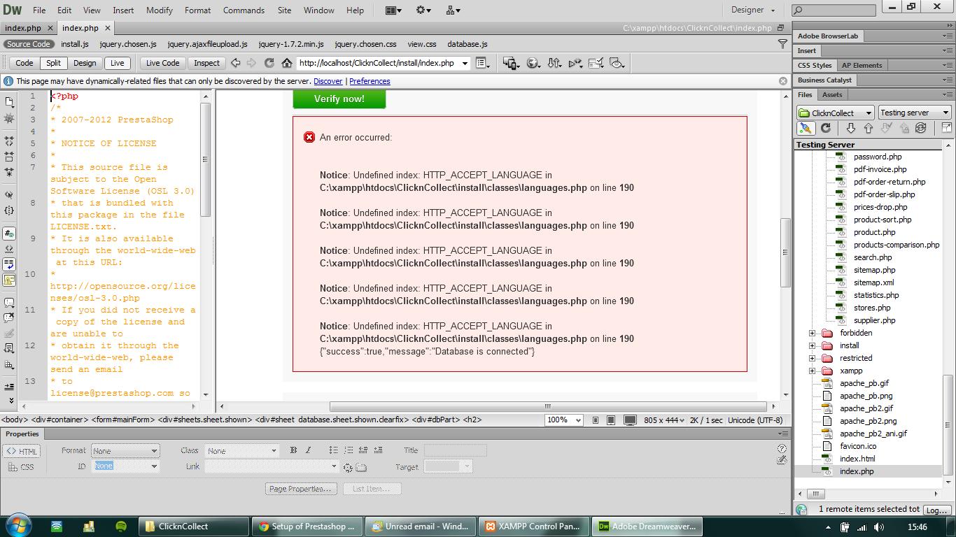
Task: Click Bold icon in Properties panel
Action: pos(293,450)
